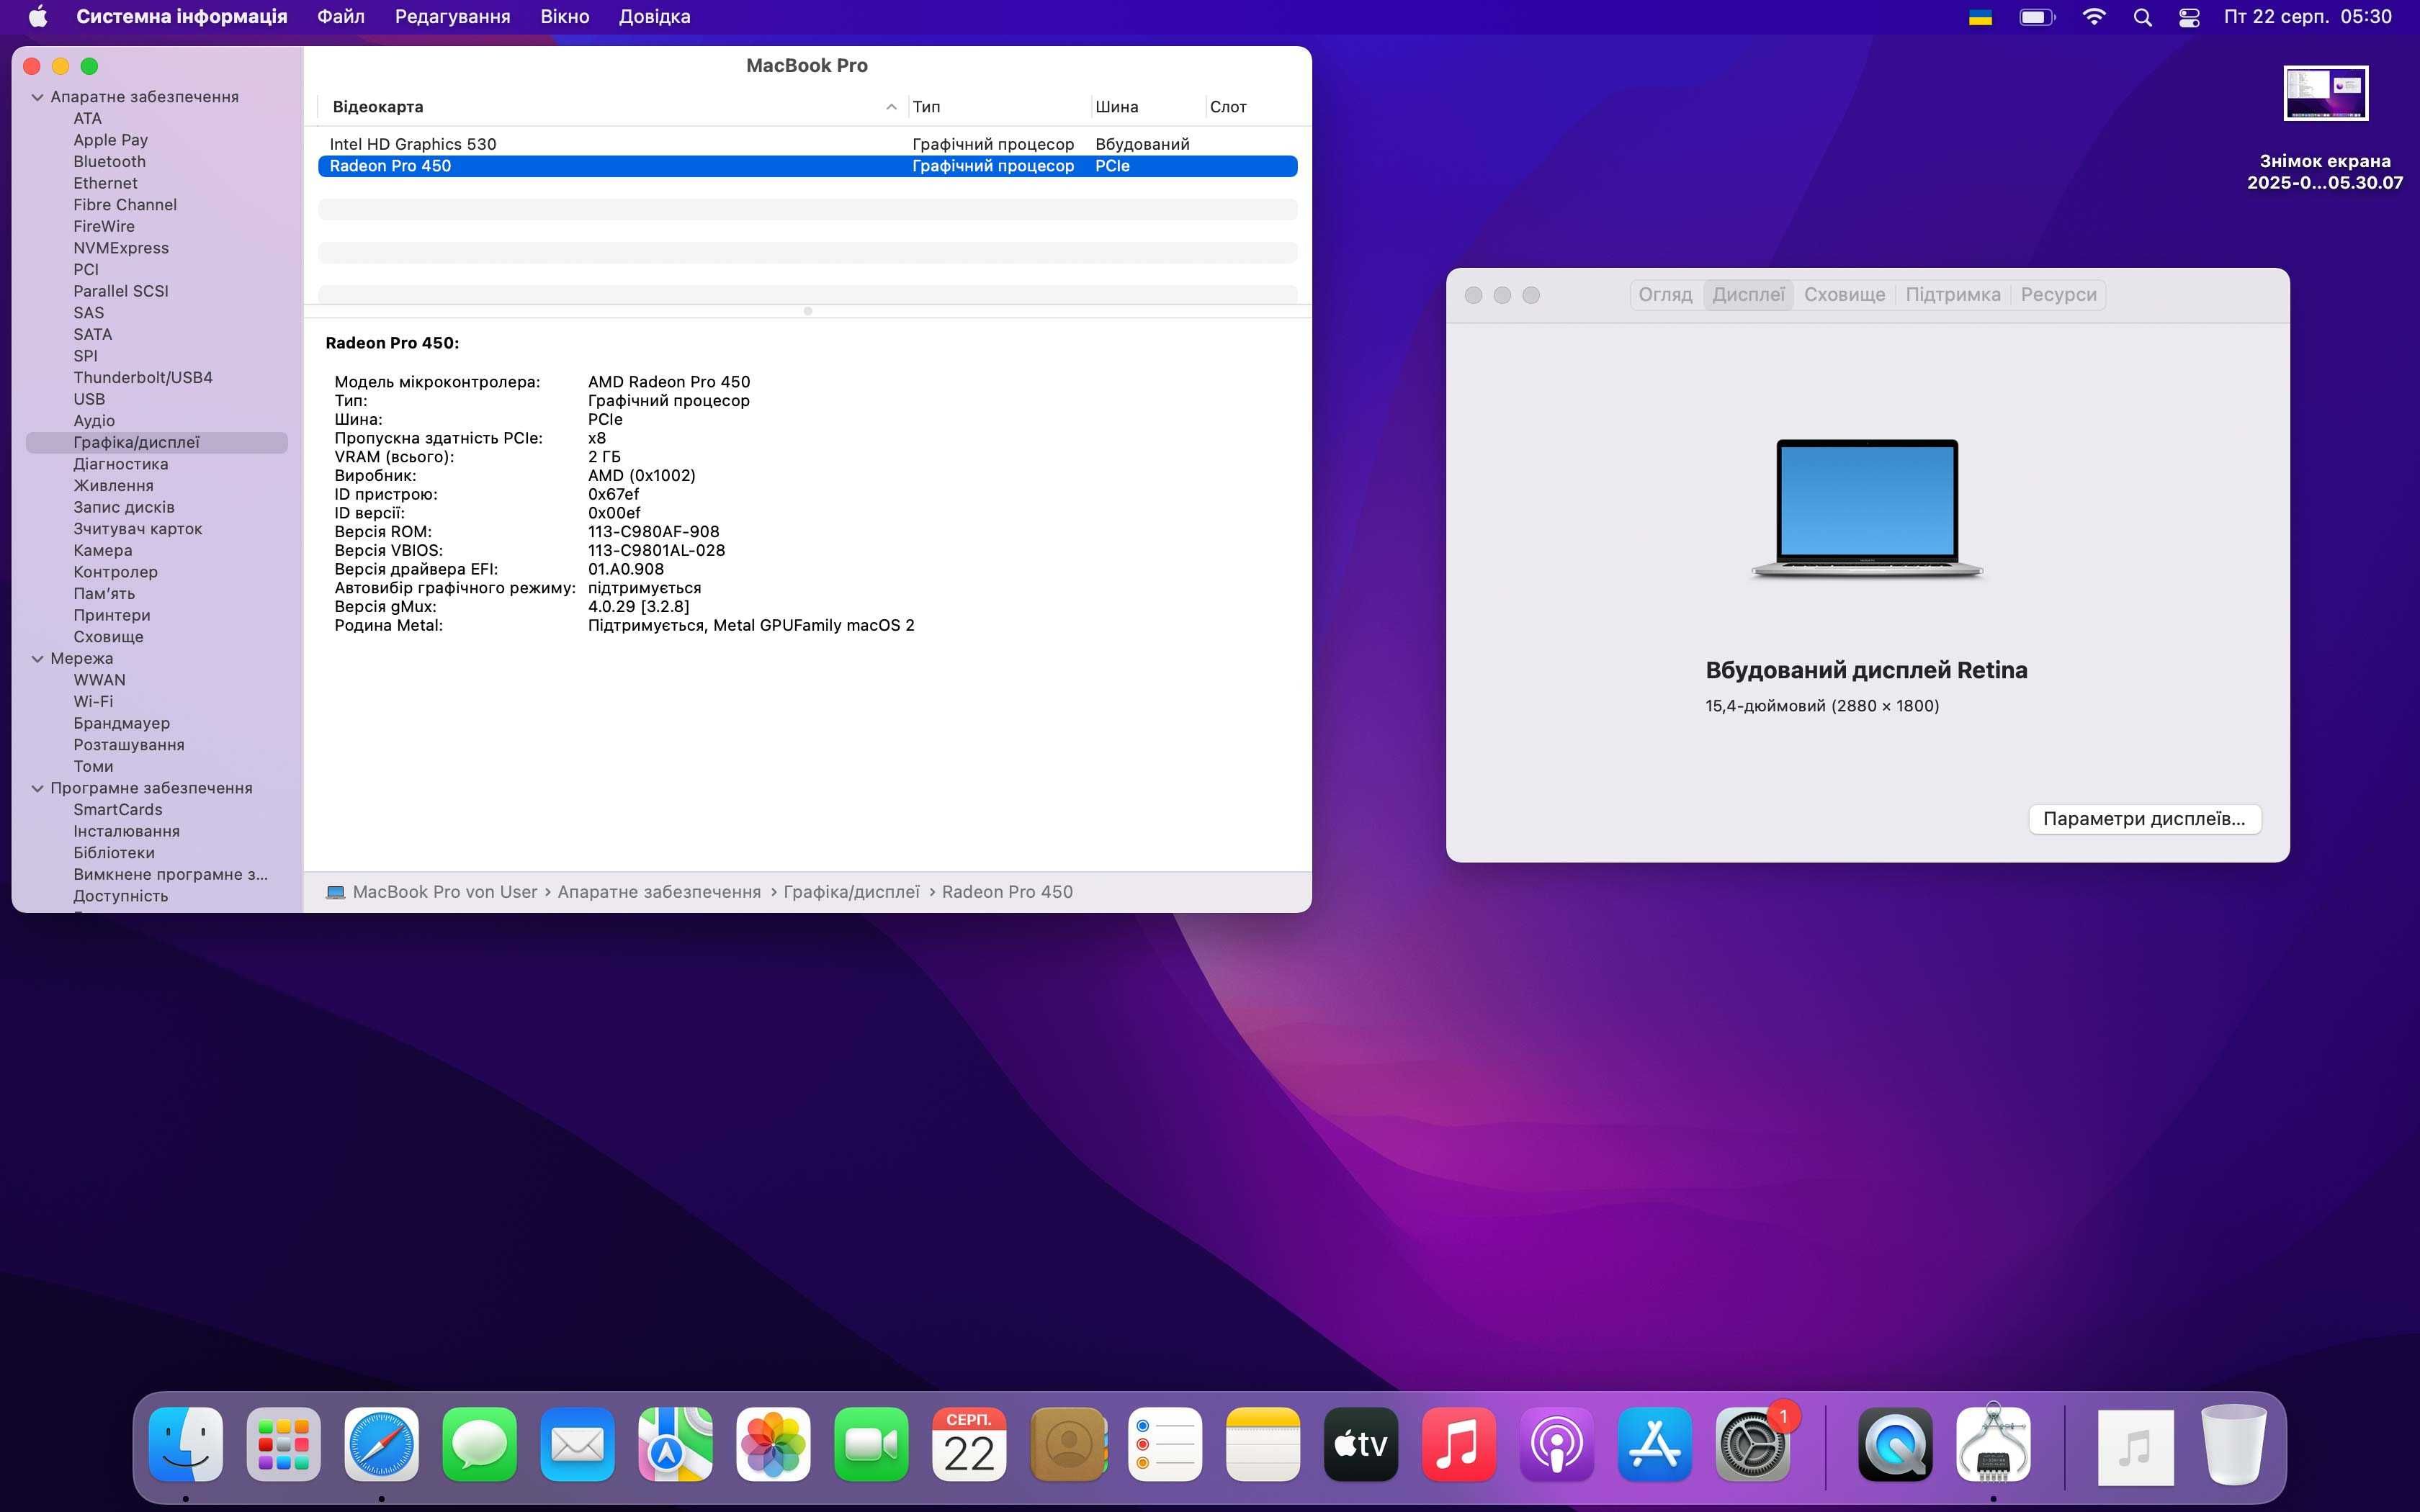Collapse the Програмне забезпечення section
Image resolution: width=2420 pixels, height=1512 pixels.
[37, 789]
